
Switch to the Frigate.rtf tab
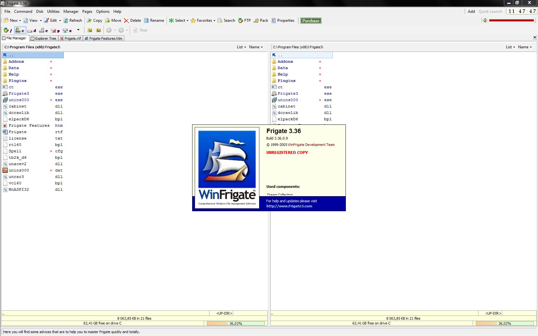coord(70,38)
